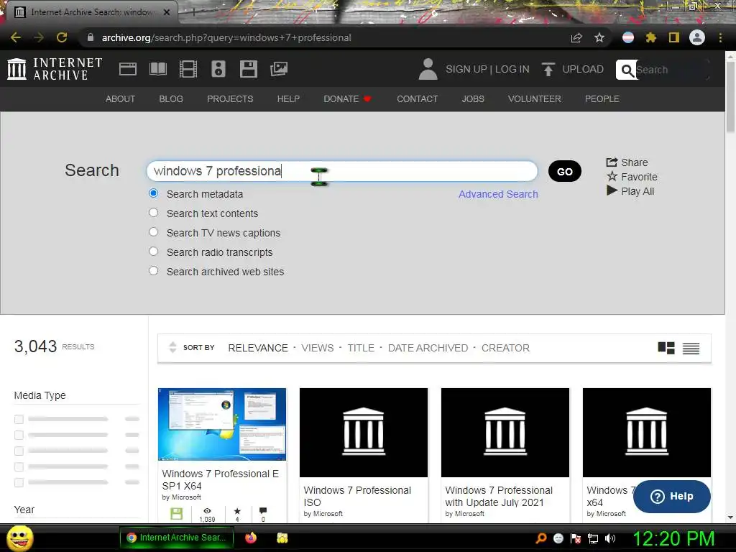Click SIGN UP link
The width and height of the screenshot is (736, 552).
(466, 70)
